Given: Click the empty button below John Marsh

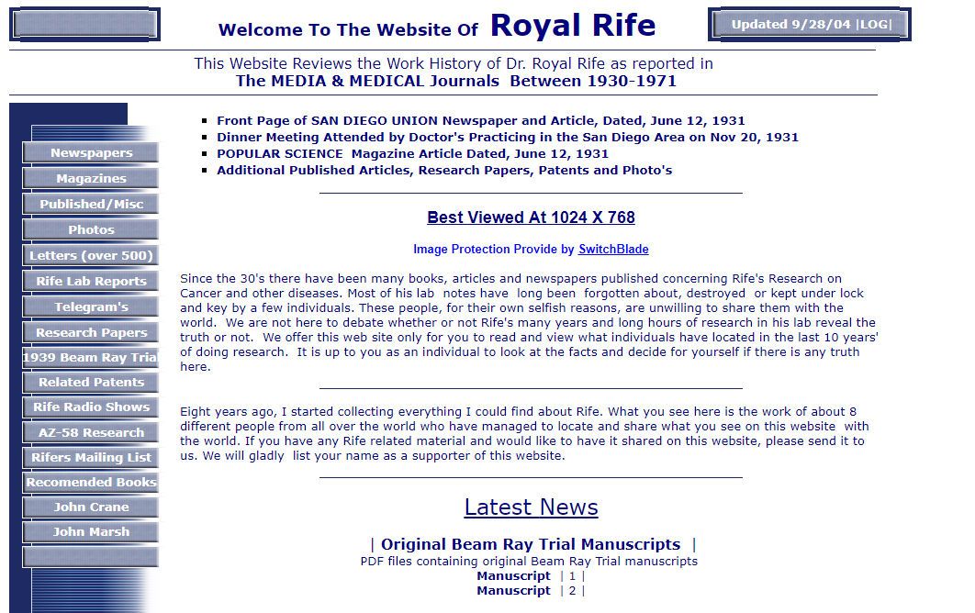Looking at the screenshot, I should [91, 557].
